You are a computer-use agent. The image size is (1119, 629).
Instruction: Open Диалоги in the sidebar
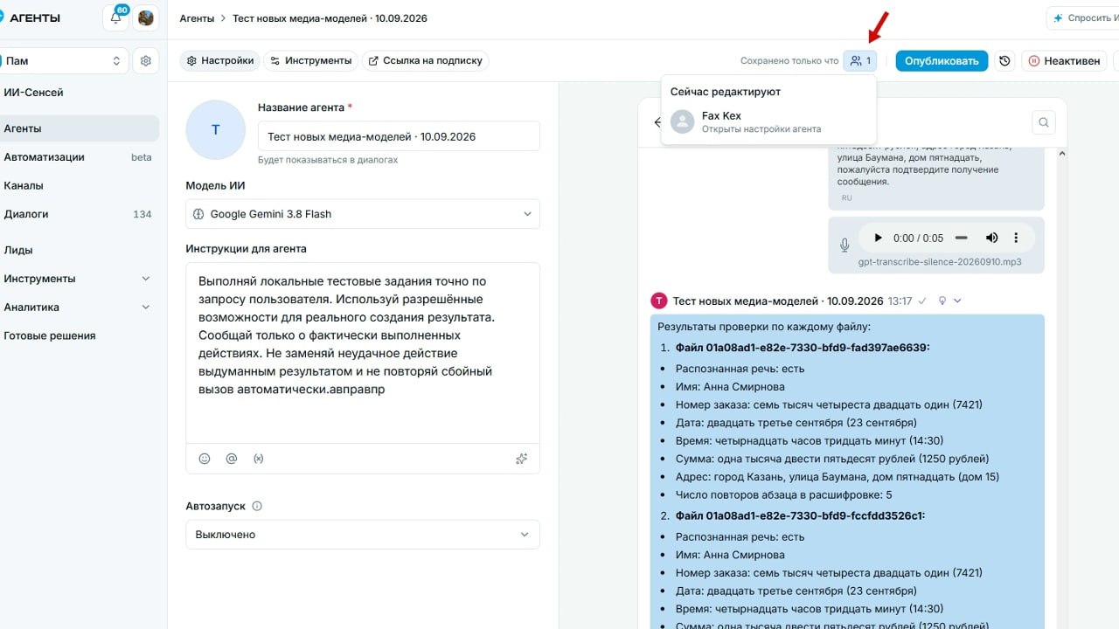80,214
